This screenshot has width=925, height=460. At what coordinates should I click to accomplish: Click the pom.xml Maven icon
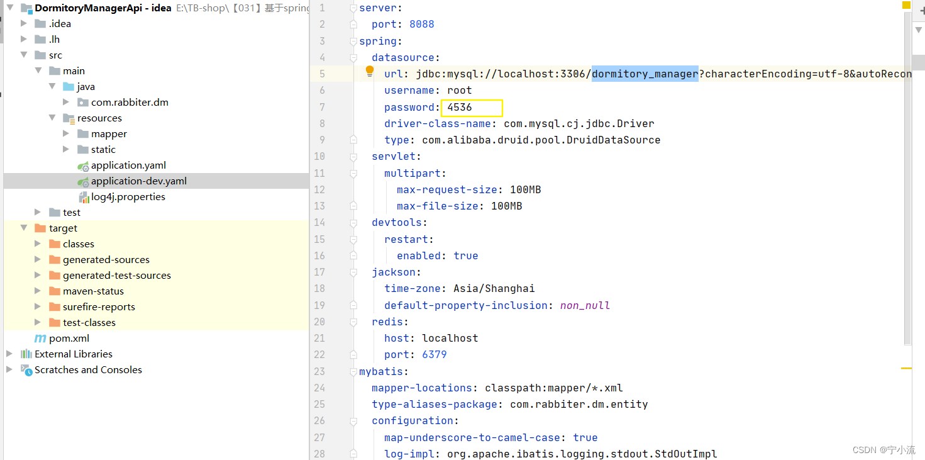pos(40,339)
